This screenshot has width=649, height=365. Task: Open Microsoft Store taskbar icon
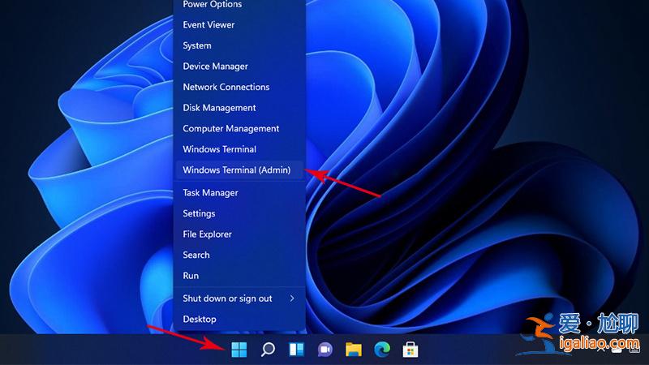click(x=410, y=350)
